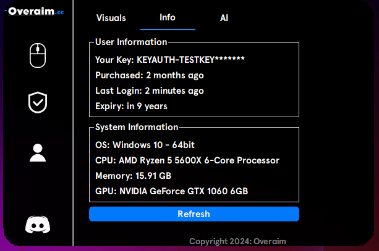The width and height of the screenshot is (379, 251).
Task: Click the Your Key text line
Action: click(x=170, y=60)
